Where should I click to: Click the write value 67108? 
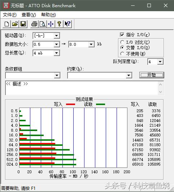tap(138, 145)
